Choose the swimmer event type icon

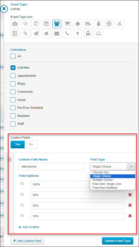[x=119, y=24]
